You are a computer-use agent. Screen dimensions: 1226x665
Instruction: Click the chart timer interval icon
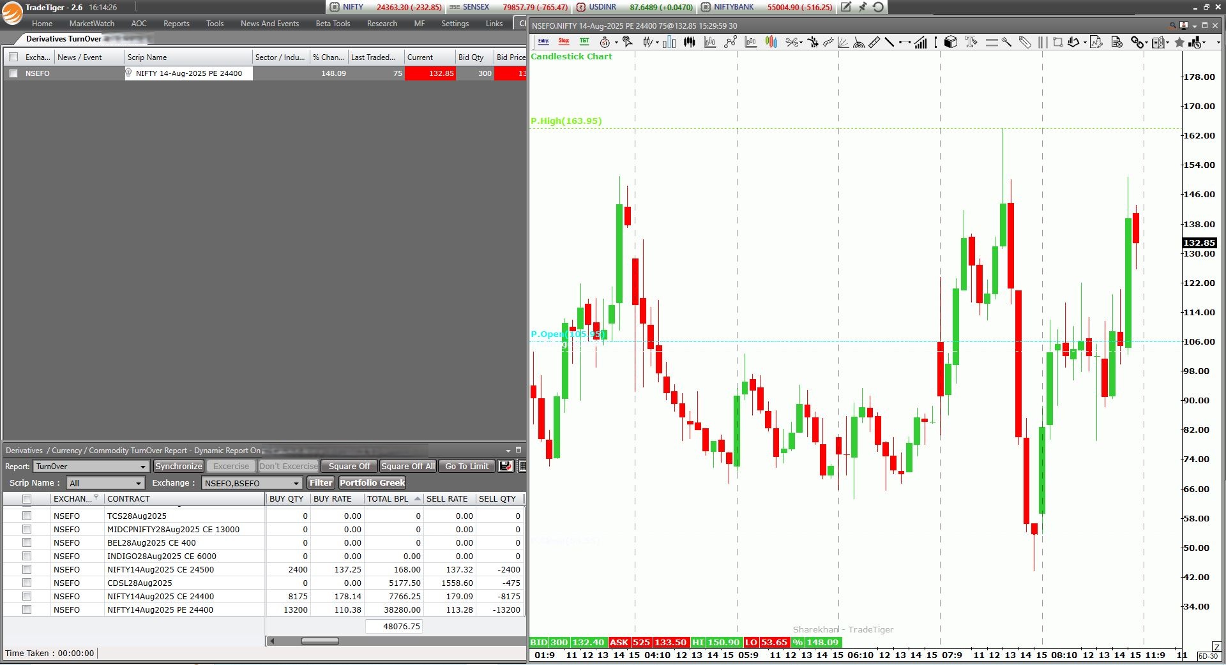click(x=605, y=42)
